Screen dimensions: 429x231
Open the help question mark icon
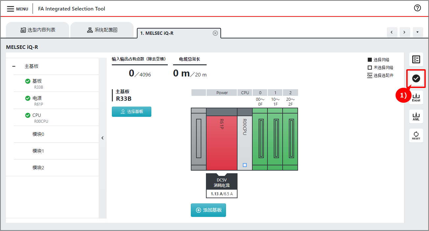pos(417,8)
